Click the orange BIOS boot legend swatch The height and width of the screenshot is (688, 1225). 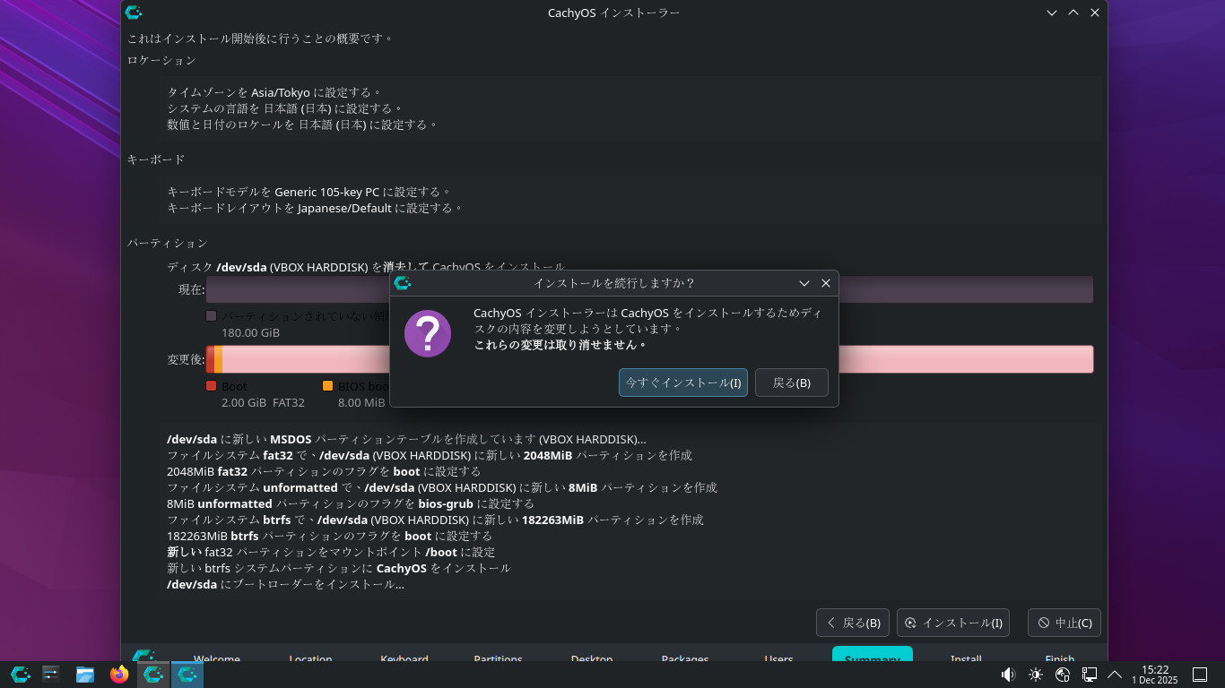(x=328, y=386)
